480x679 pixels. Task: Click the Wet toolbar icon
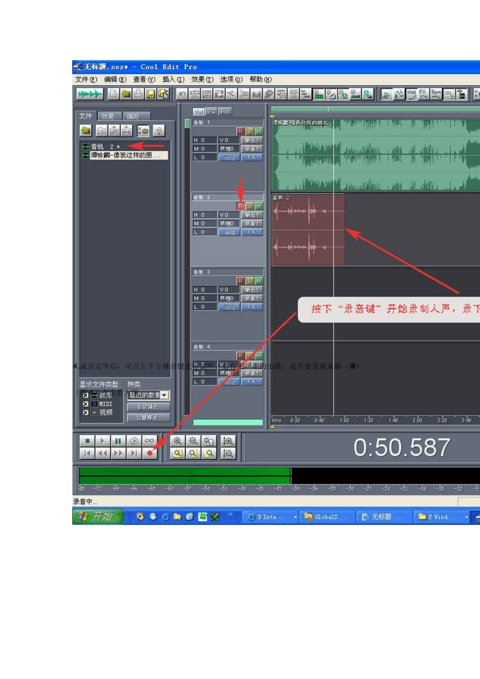click(412, 94)
